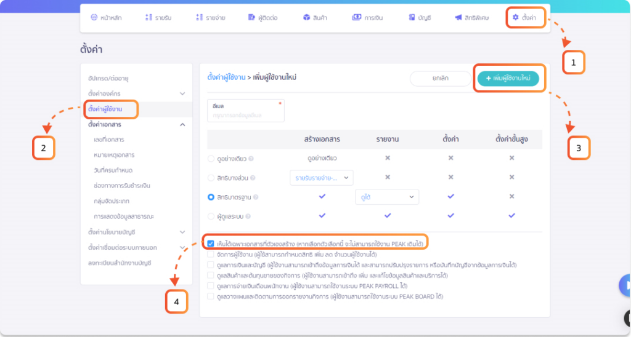Image resolution: width=631 pixels, height=337 pixels.
Task: Click the megaphone icon for สิทธิพิเศษ
Action: [x=458, y=18]
